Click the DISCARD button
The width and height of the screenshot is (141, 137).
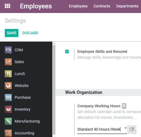click(x=30, y=33)
